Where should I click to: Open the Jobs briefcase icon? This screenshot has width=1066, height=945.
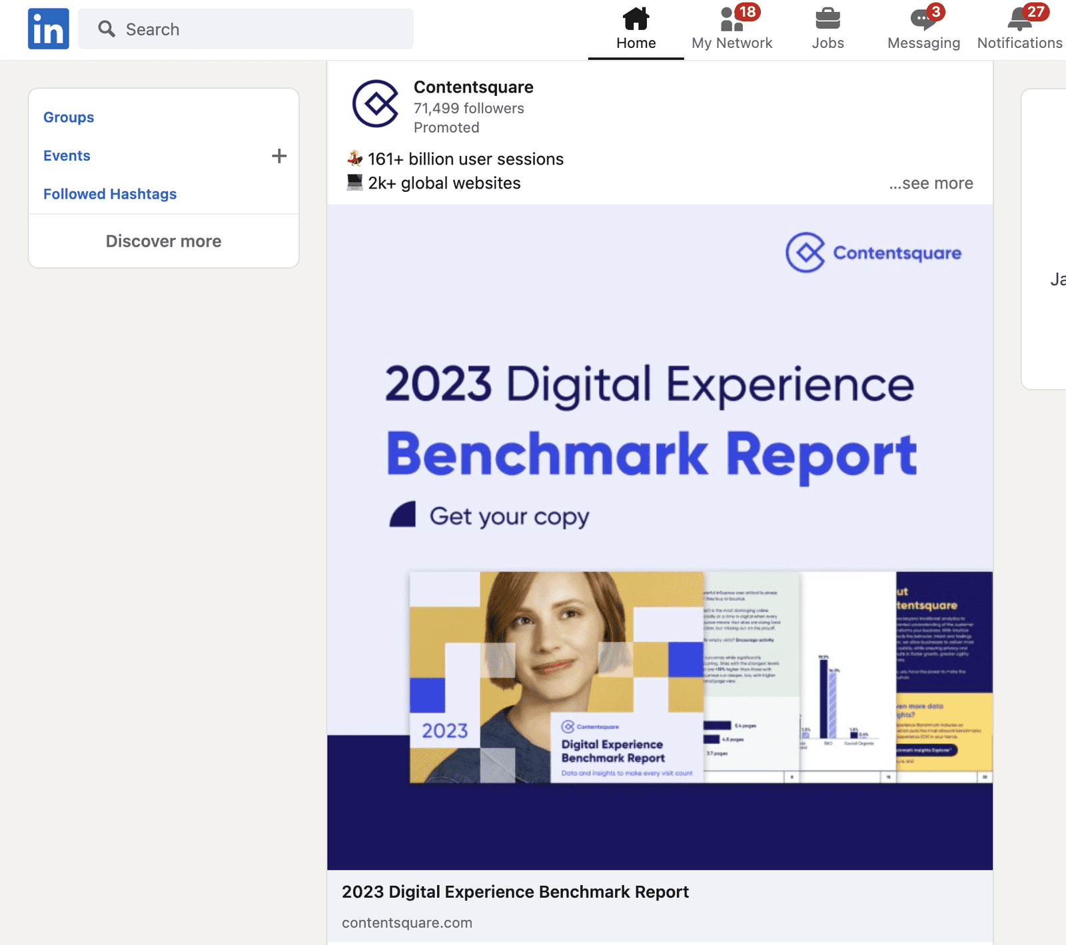pyautogui.click(x=827, y=19)
